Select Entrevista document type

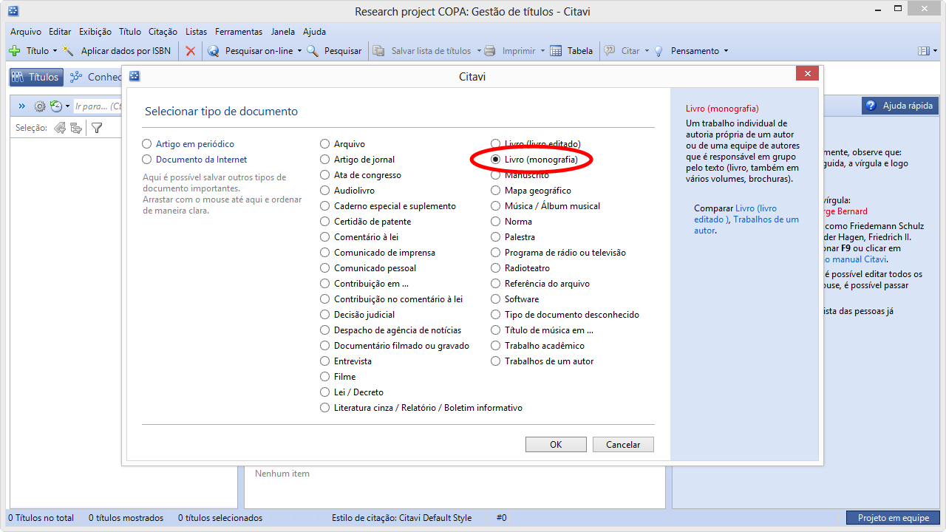pyautogui.click(x=325, y=361)
